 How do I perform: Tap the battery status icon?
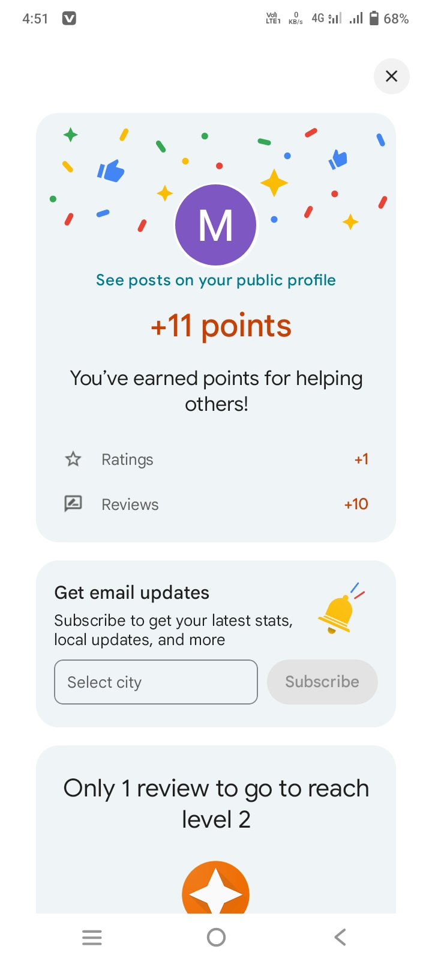tap(374, 19)
